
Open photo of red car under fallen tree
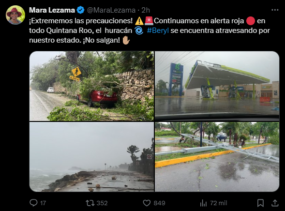(91, 86)
